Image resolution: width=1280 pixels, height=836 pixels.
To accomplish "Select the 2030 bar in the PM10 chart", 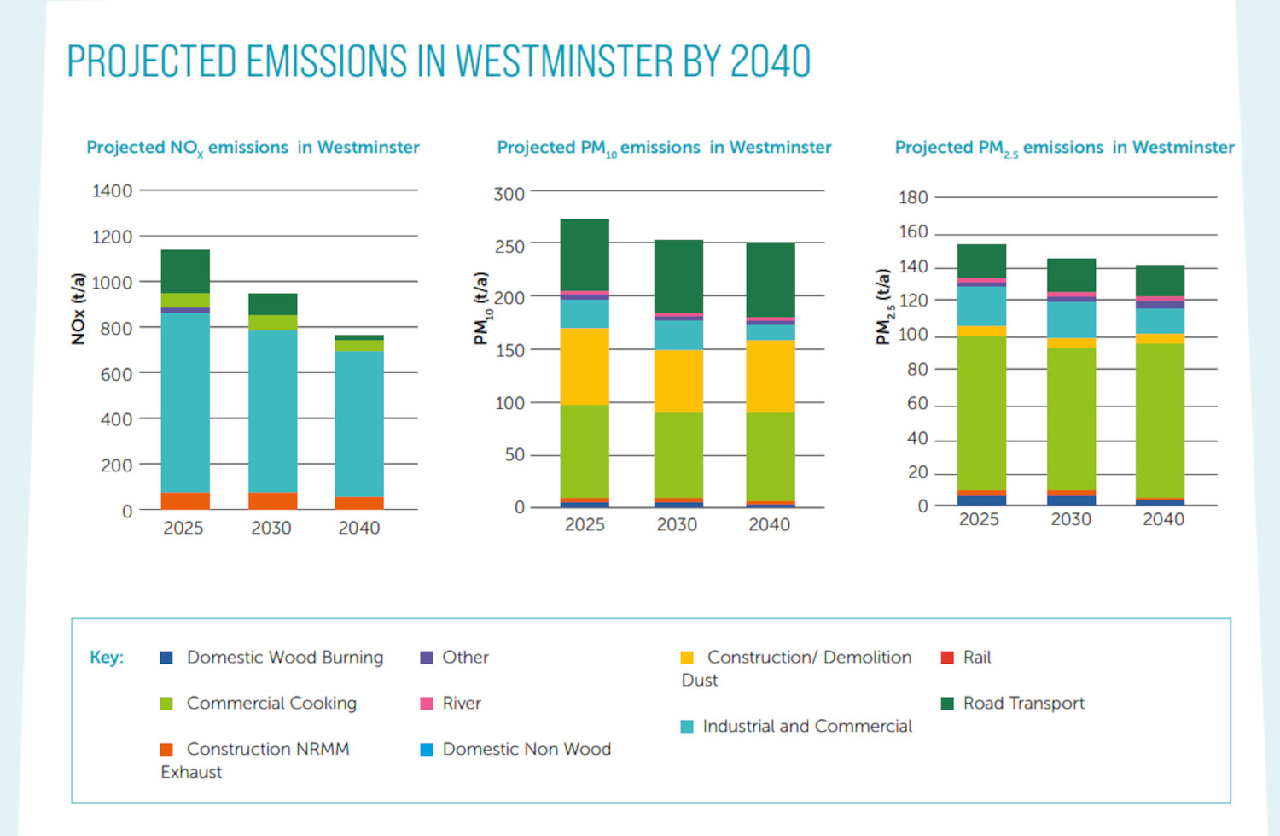I will point(678,374).
